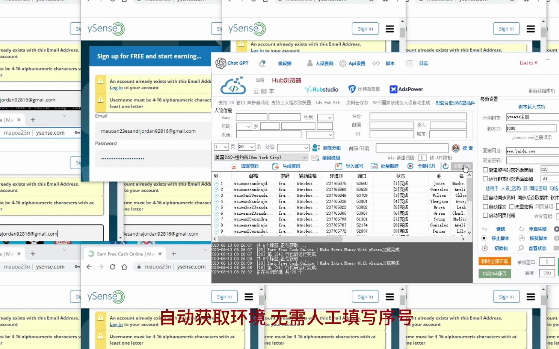Screen dimensions: 559x349
Task: Click the hamburger menu in top-middle ySense window
Action: pyautogui.click(x=390, y=29)
